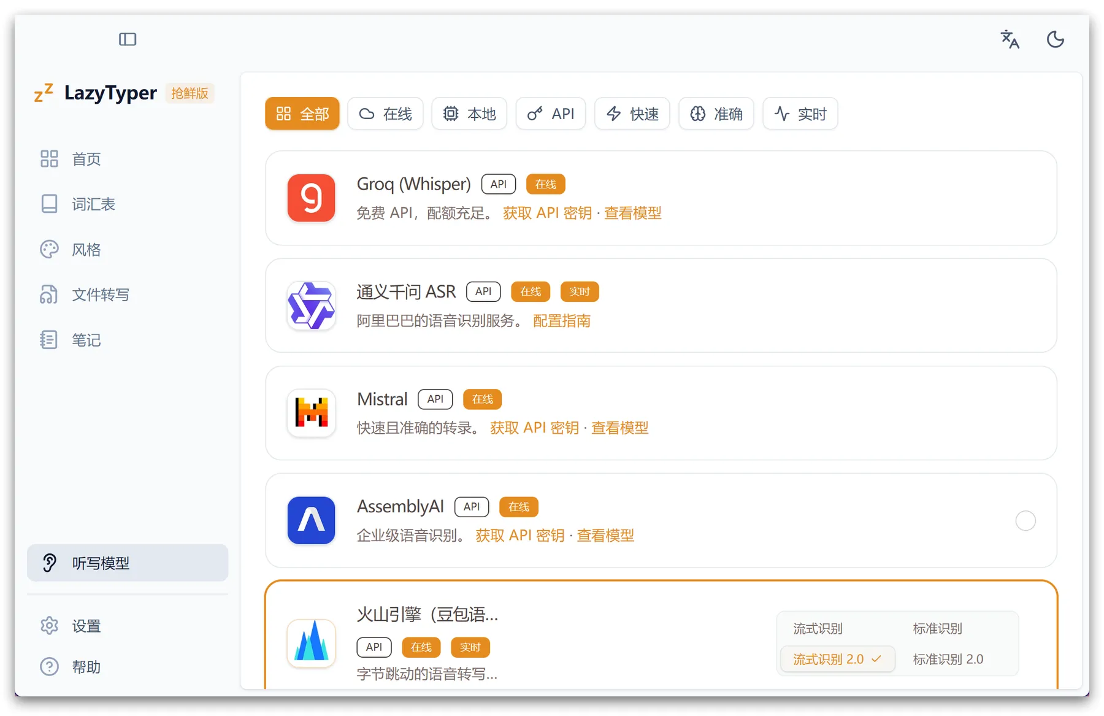Go to 文件转写 in sidebar

pos(101,295)
